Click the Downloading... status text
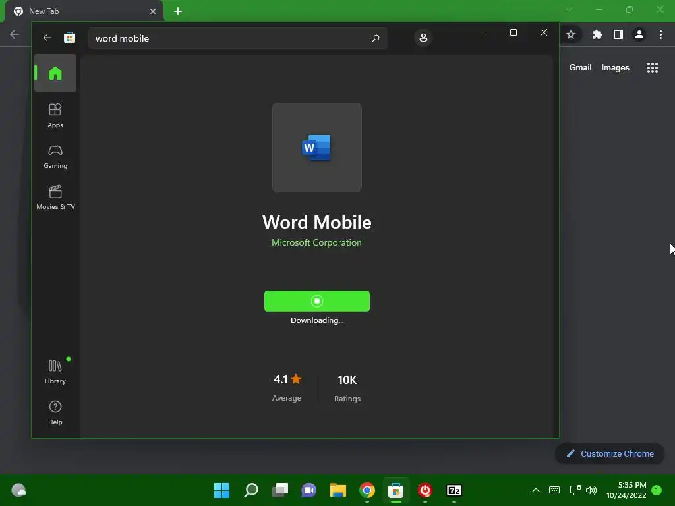 coord(317,320)
